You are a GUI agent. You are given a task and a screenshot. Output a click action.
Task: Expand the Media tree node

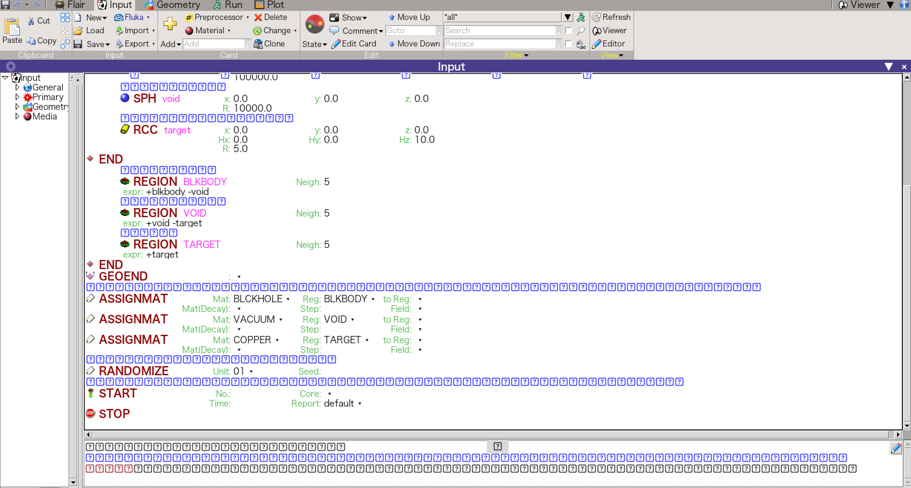pyautogui.click(x=17, y=116)
